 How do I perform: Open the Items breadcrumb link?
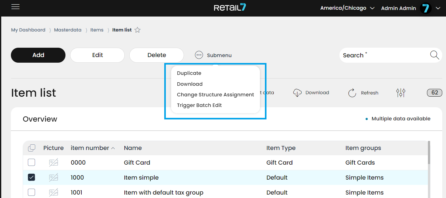click(97, 30)
